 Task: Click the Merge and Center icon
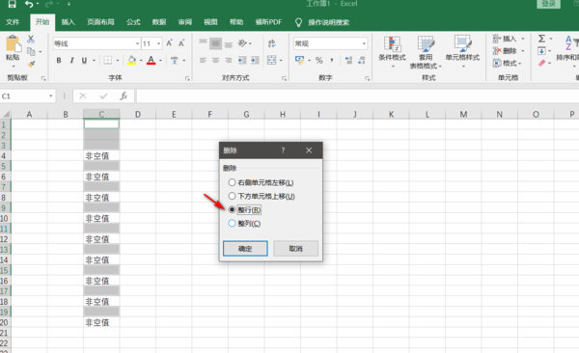[272, 60]
